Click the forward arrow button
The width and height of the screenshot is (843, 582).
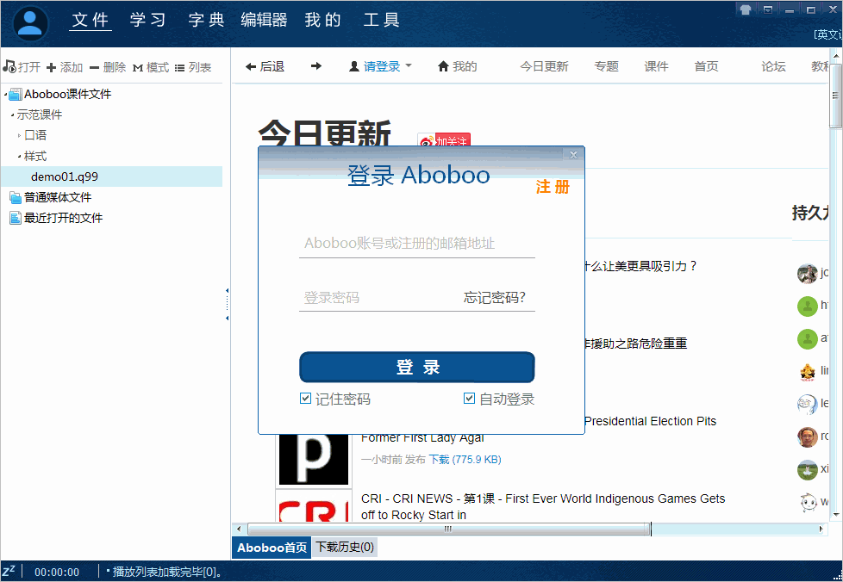click(x=316, y=66)
